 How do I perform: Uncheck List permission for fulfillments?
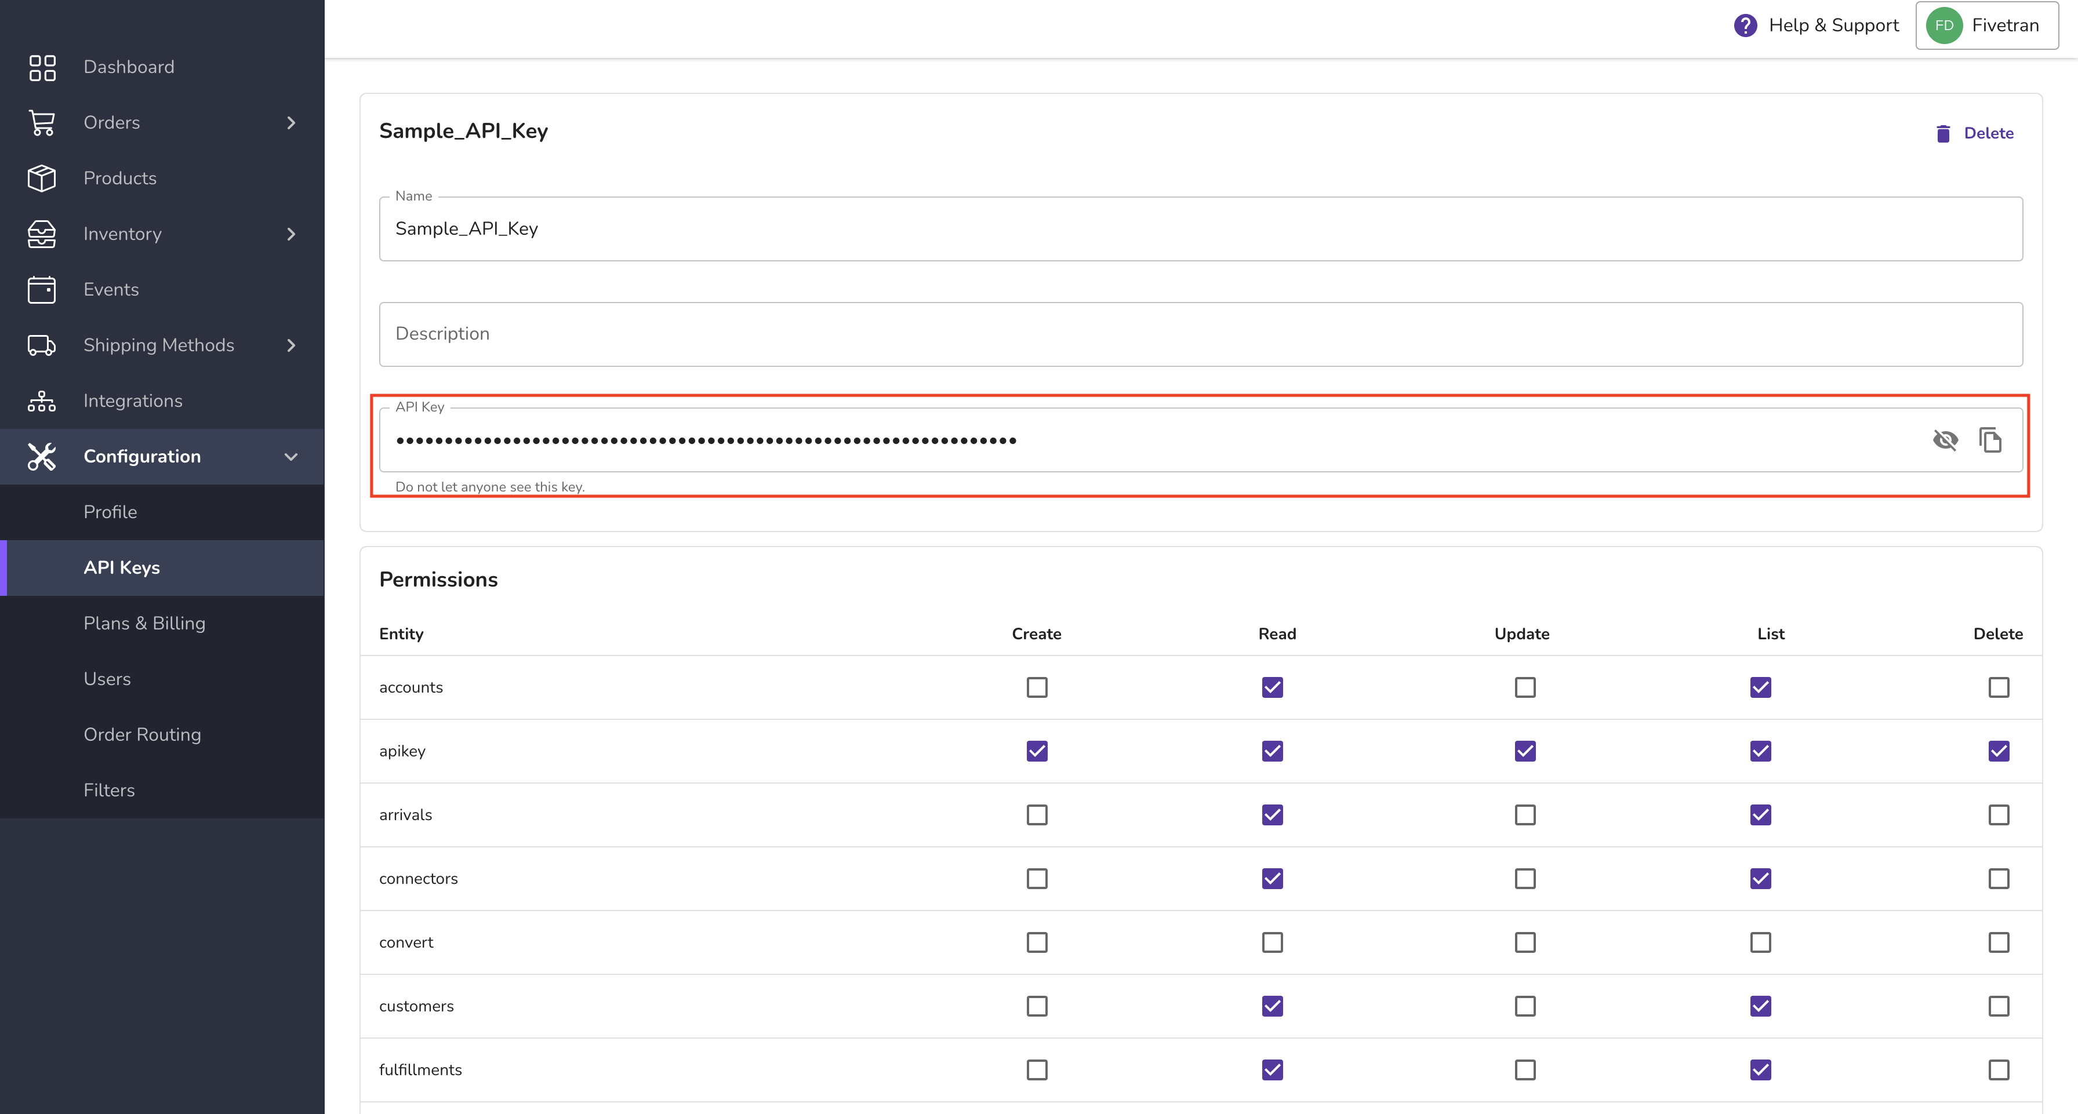1760,1069
